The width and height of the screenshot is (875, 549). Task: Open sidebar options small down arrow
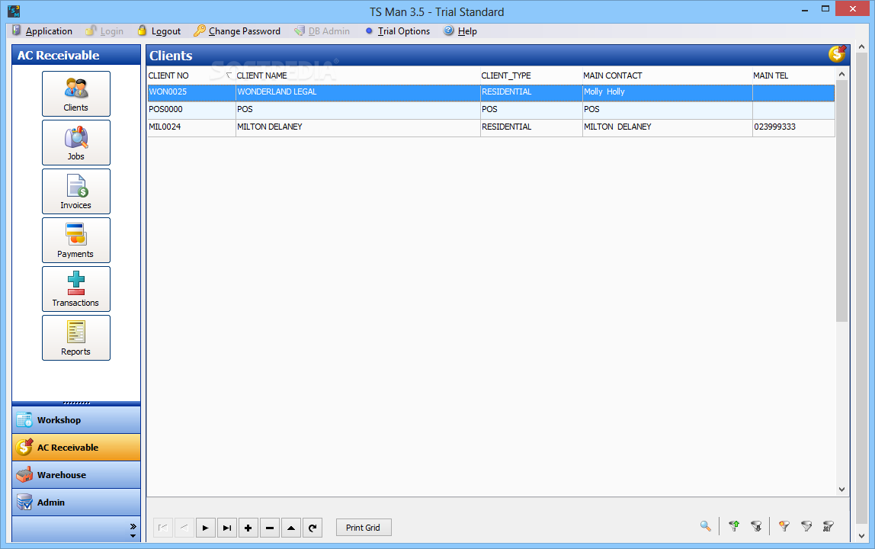pyautogui.click(x=133, y=536)
